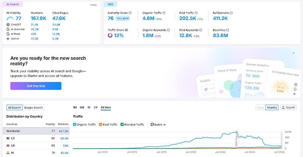Click the Organic Keywords info icon
Screen dimensions: 303x157
169,30
